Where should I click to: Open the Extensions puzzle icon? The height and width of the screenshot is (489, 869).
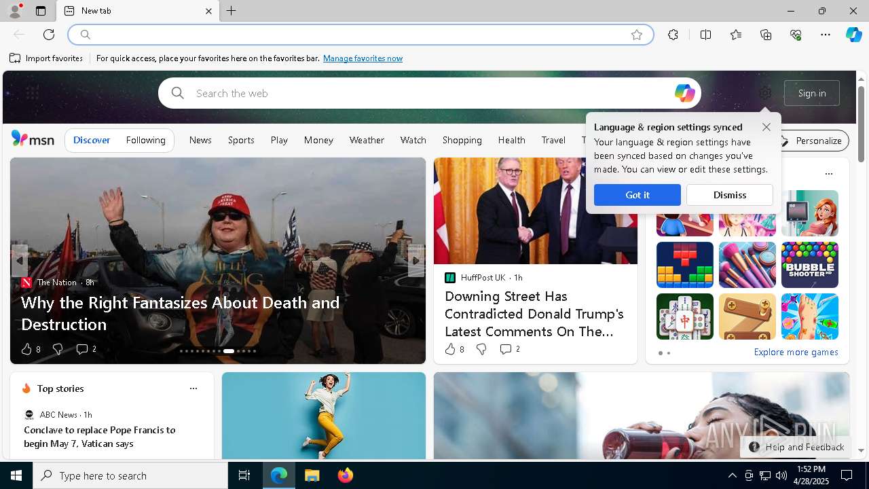(673, 35)
